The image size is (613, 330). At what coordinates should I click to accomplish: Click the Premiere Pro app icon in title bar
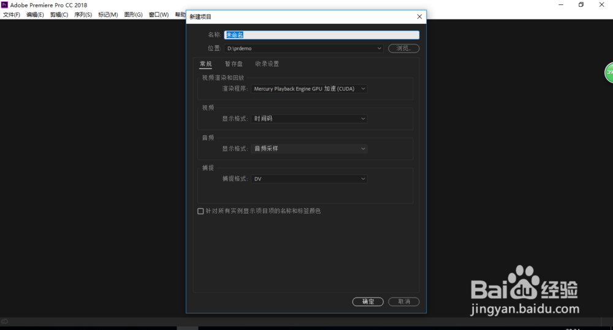click(x=4, y=5)
